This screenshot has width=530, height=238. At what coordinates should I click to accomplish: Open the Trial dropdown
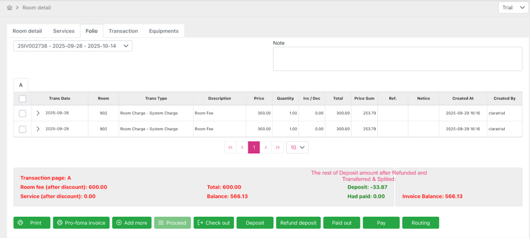point(513,8)
